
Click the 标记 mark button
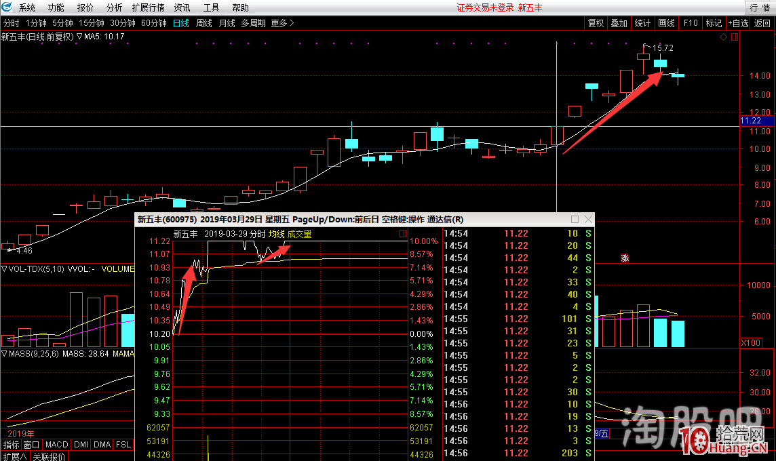[714, 23]
